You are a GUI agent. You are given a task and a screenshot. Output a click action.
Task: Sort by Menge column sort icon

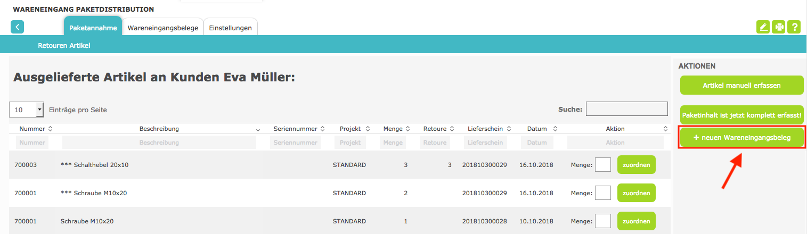pyautogui.click(x=407, y=129)
